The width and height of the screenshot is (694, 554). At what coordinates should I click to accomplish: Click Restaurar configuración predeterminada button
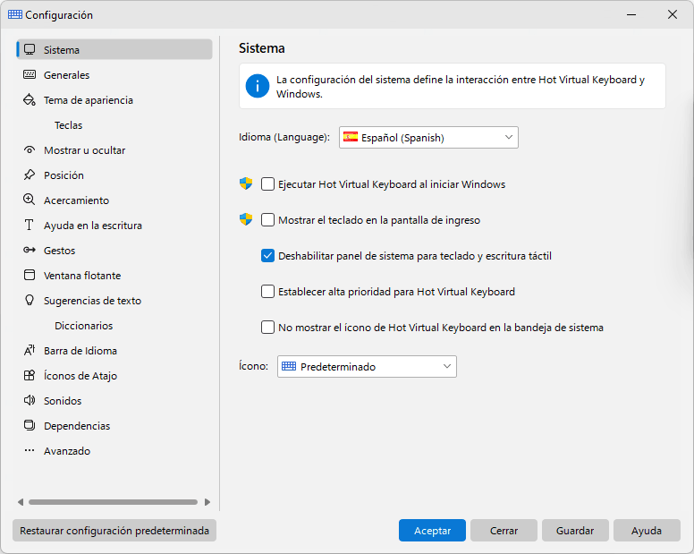[114, 530]
